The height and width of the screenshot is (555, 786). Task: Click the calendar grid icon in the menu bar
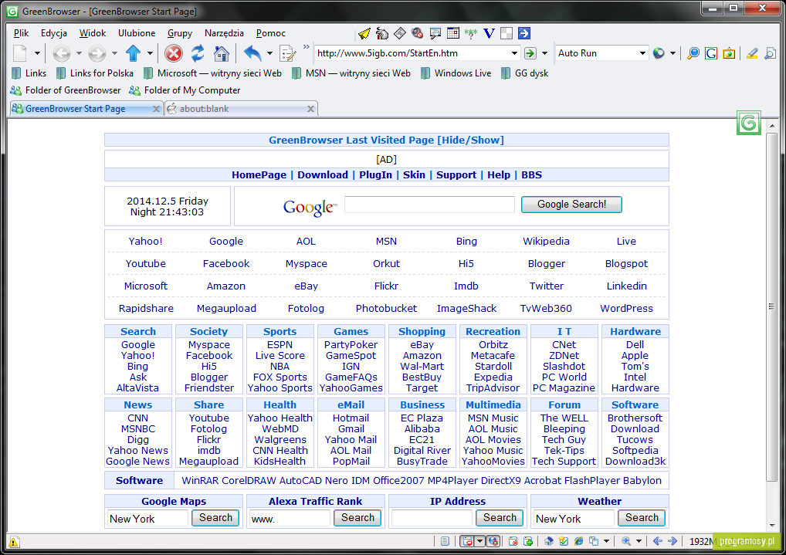tap(453, 34)
